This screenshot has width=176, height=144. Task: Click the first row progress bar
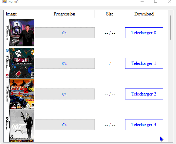click(65, 33)
